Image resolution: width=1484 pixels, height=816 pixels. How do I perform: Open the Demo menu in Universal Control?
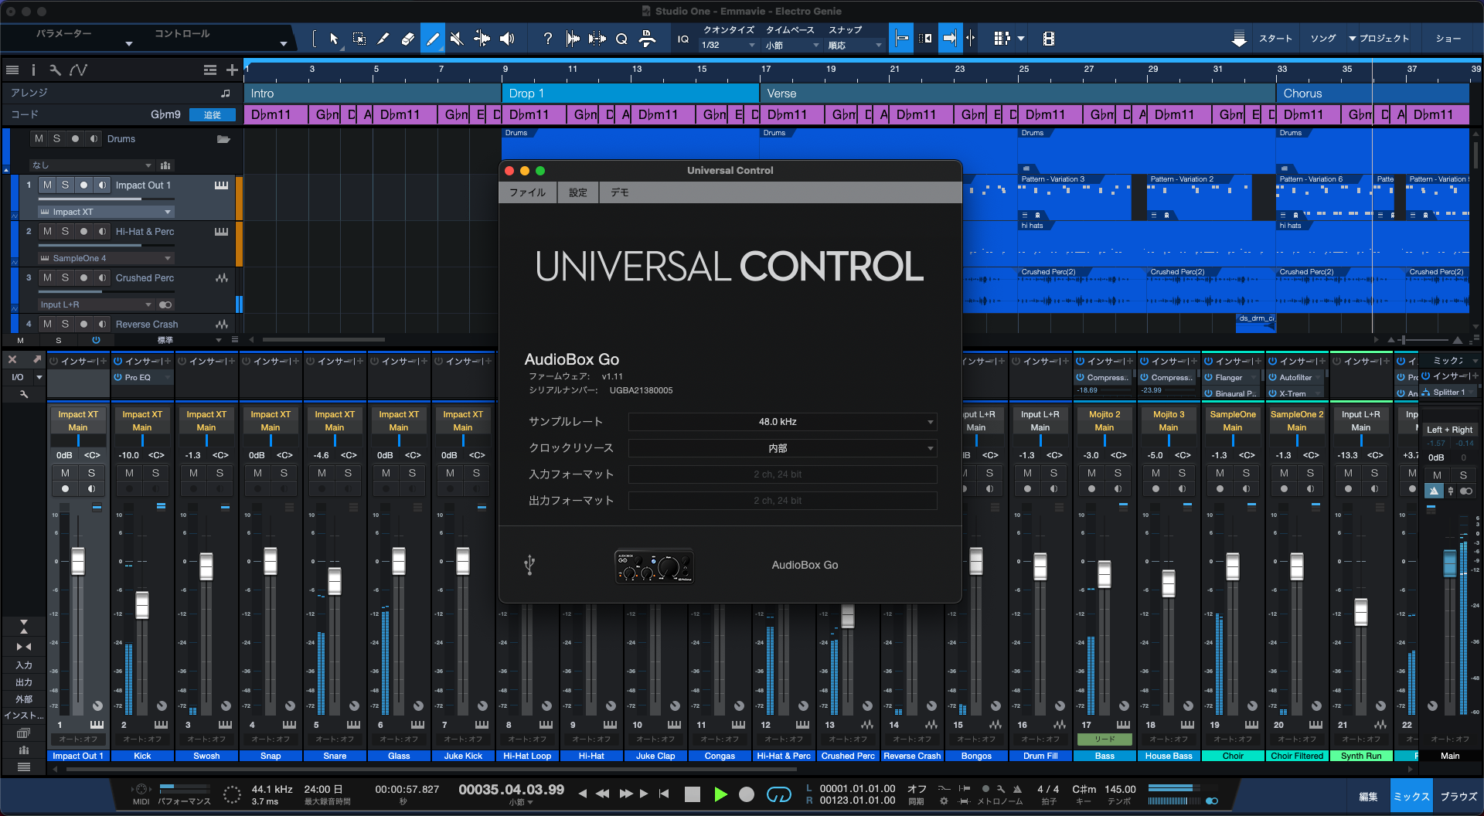pyautogui.click(x=620, y=193)
